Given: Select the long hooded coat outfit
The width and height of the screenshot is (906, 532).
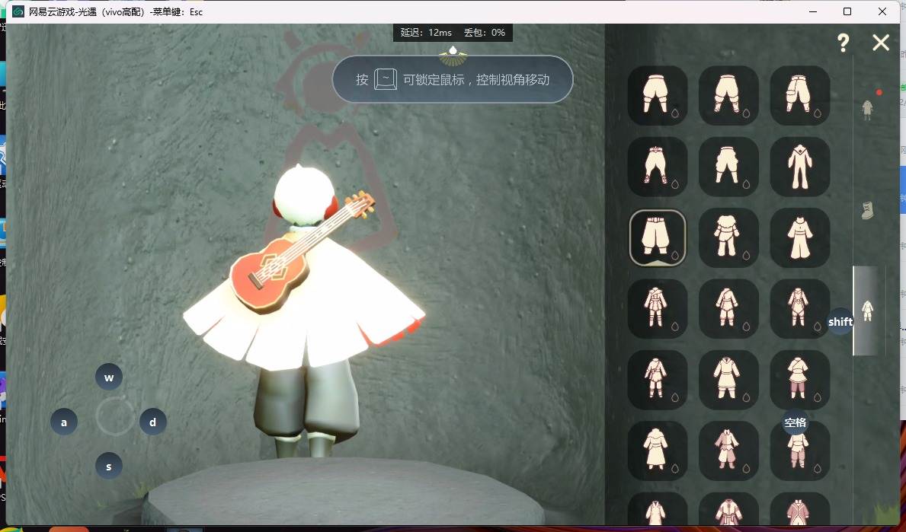Looking at the screenshot, I should pos(658,451).
